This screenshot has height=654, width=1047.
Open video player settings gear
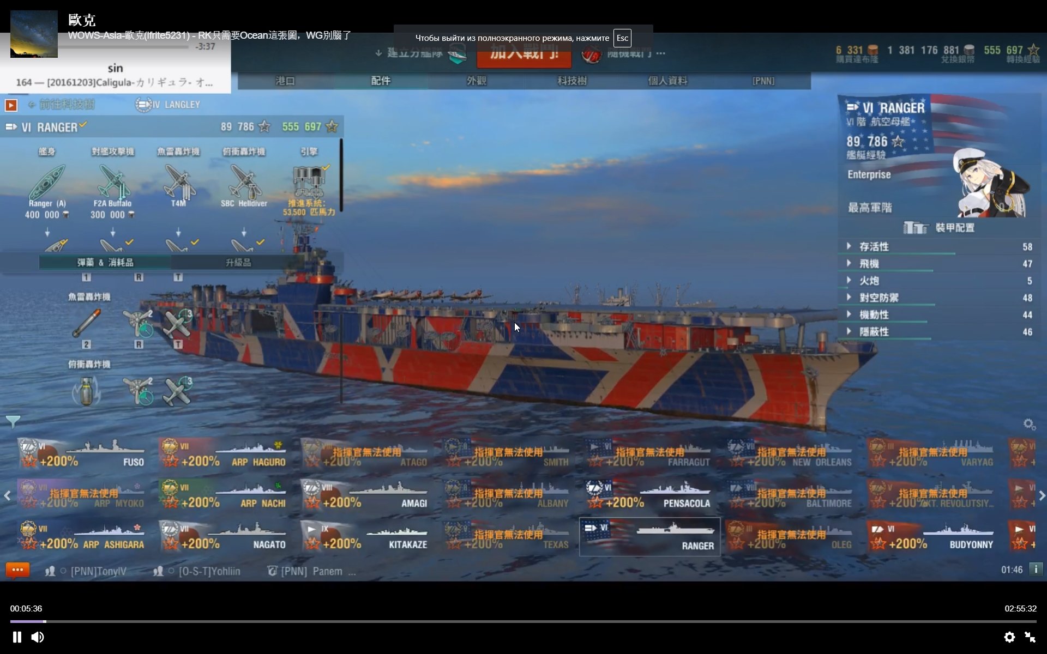pyautogui.click(x=1009, y=637)
